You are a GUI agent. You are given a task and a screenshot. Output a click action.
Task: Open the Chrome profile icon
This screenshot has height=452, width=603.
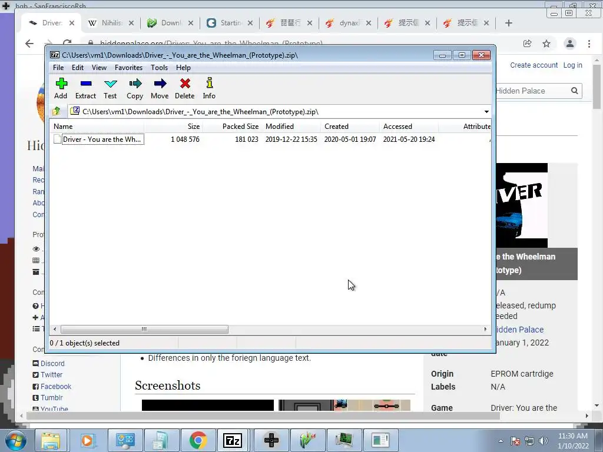coord(570,44)
